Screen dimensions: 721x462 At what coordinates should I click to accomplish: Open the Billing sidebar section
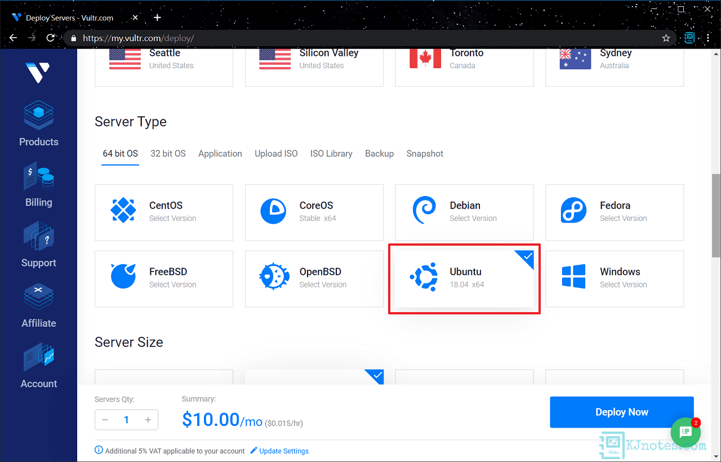pos(38,184)
